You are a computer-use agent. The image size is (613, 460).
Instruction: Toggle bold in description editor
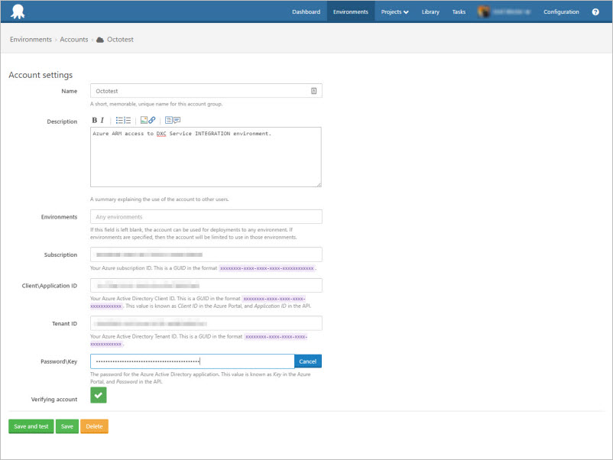click(x=95, y=120)
